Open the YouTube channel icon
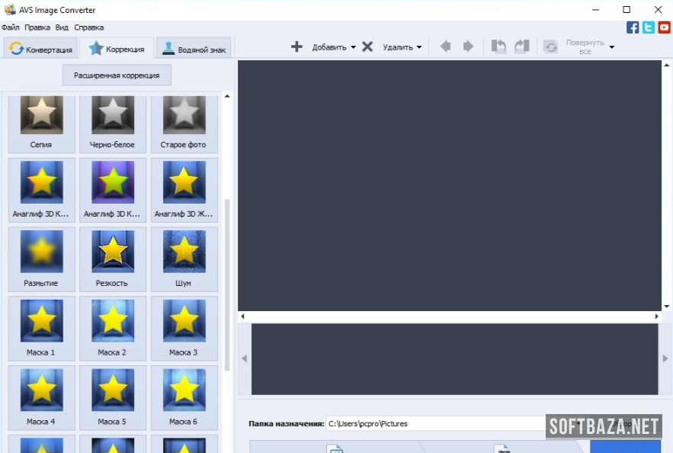The width and height of the screenshot is (673, 453). click(664, 27)
